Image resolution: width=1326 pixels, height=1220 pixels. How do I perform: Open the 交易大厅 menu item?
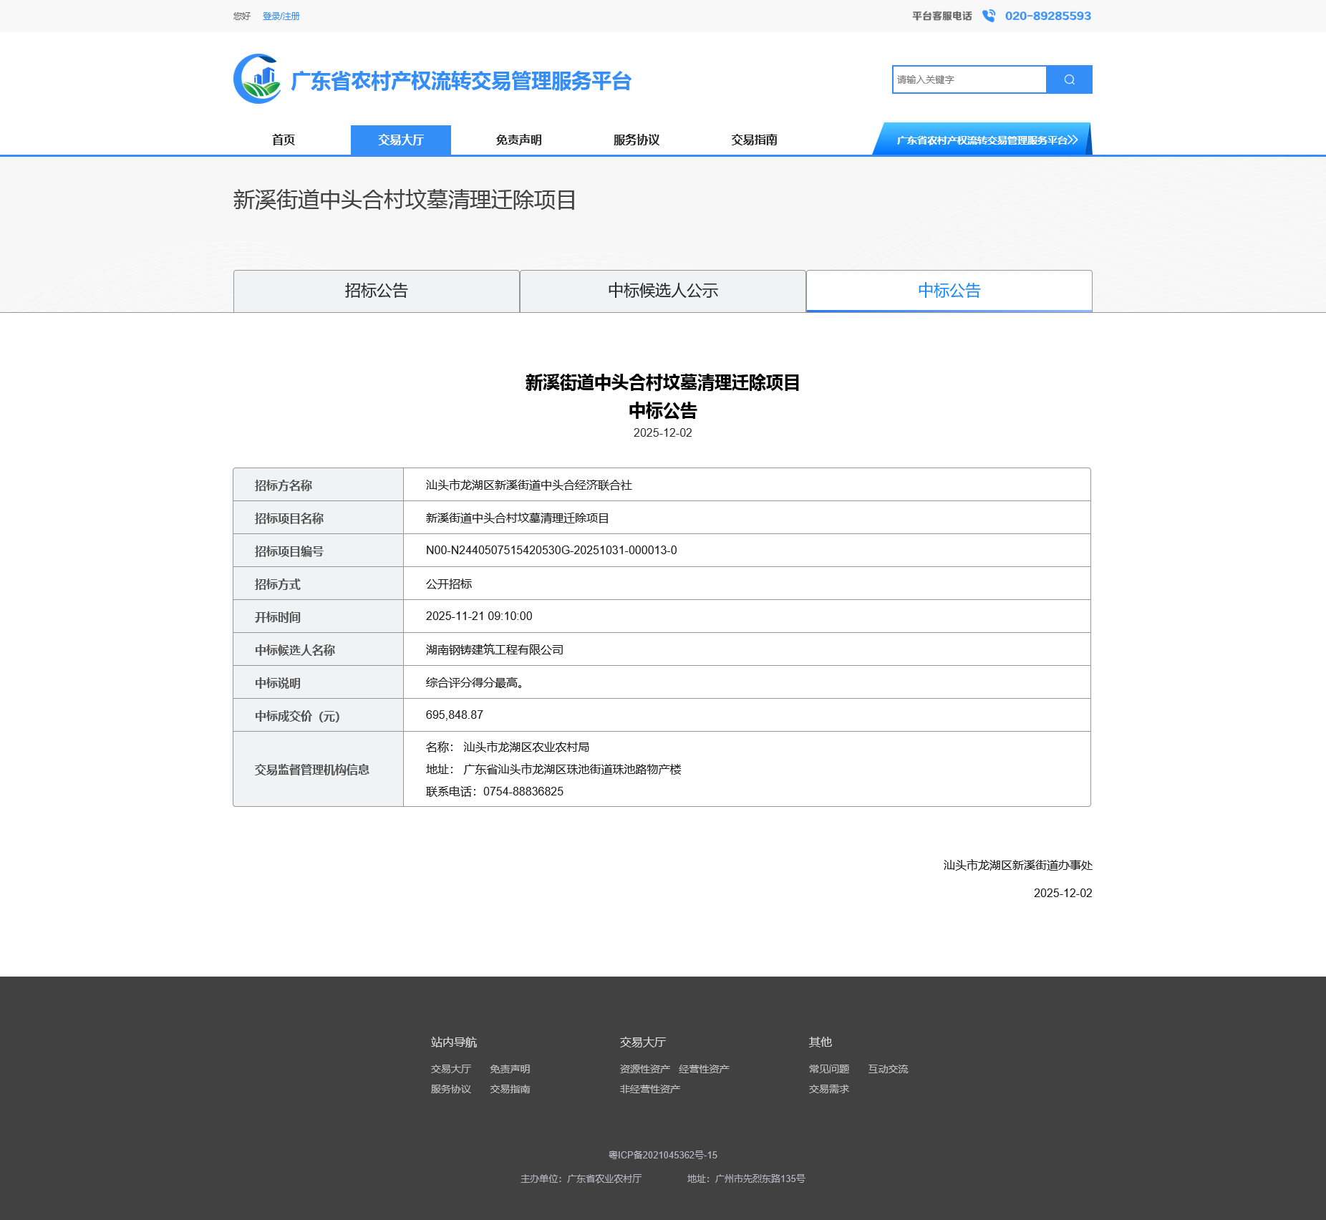400,139
